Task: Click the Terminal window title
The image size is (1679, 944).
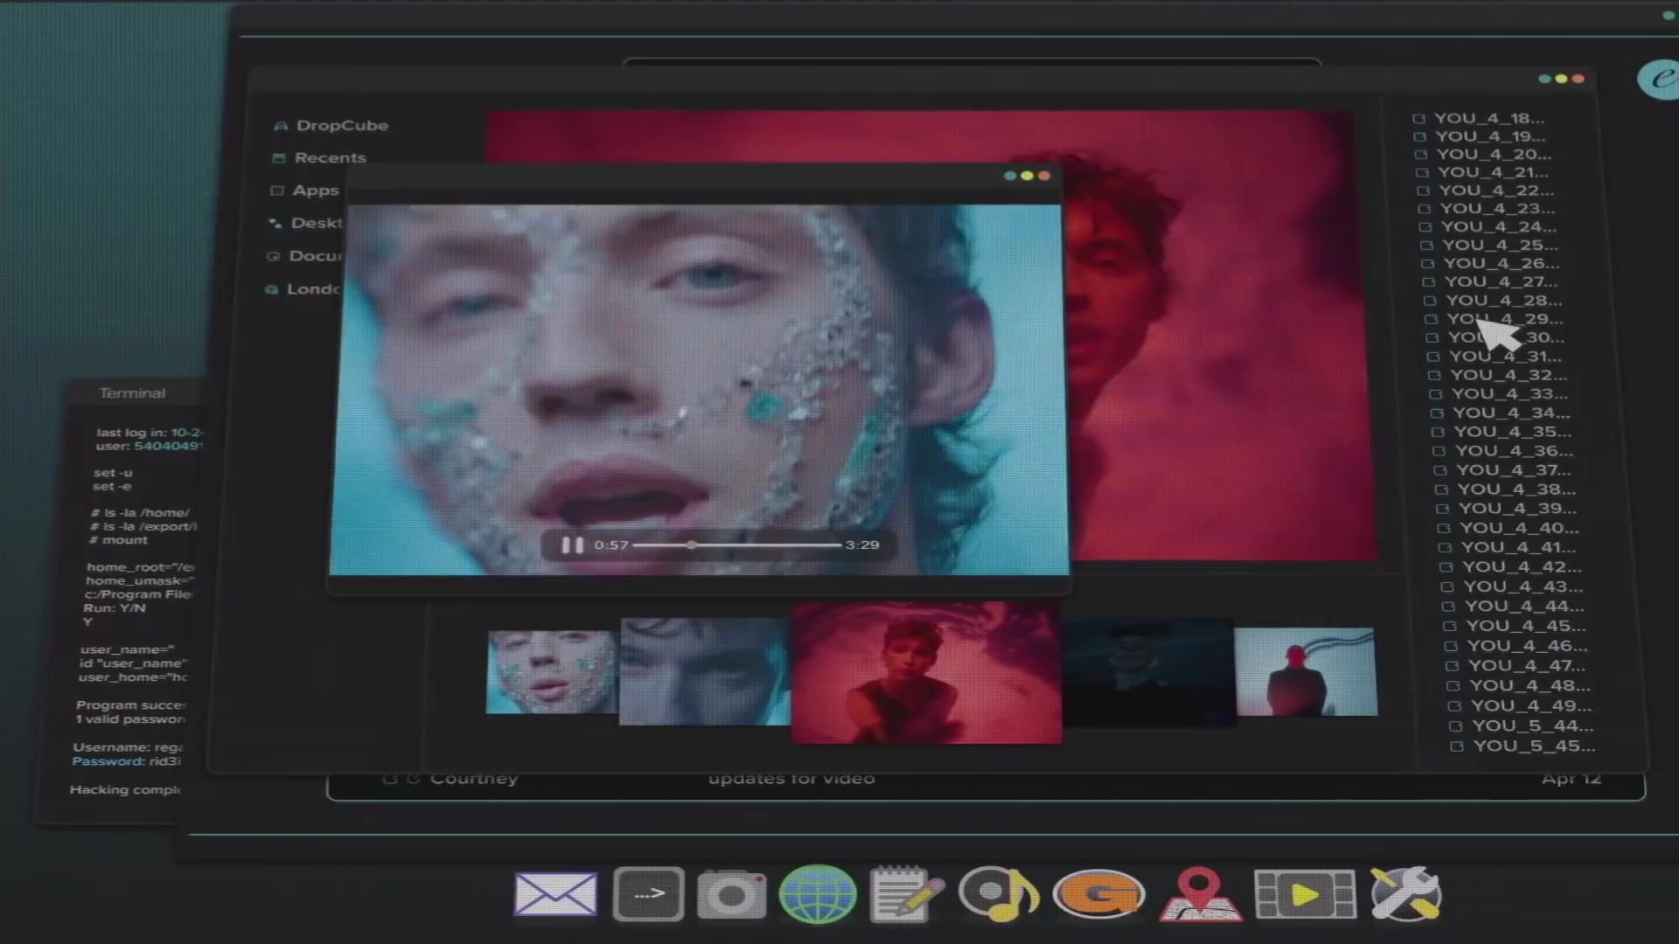Action: 132,393
